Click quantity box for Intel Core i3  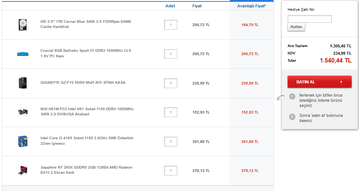171,141
